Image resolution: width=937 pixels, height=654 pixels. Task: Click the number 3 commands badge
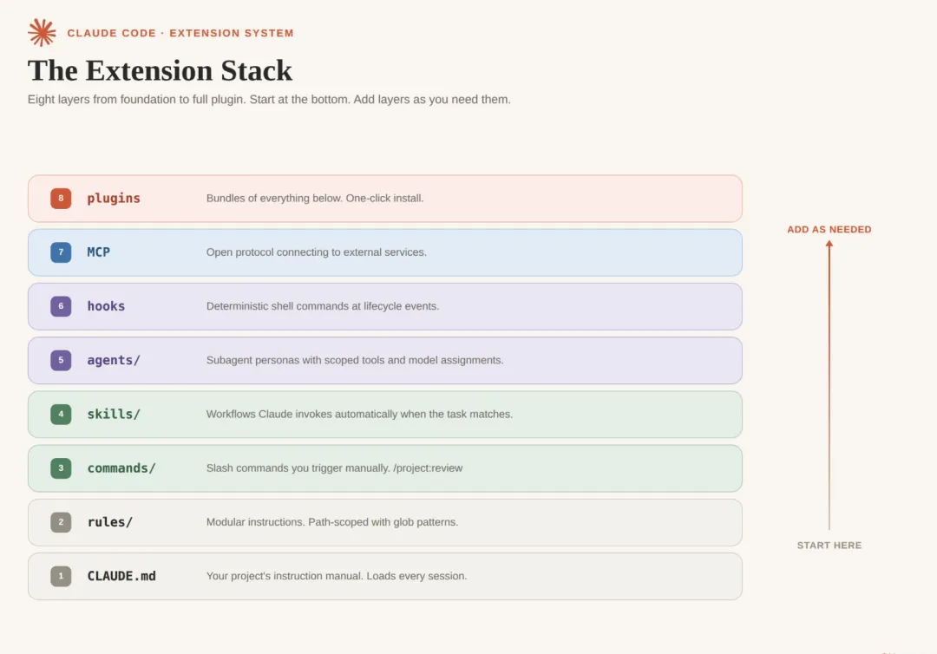[x=61, y=468]
